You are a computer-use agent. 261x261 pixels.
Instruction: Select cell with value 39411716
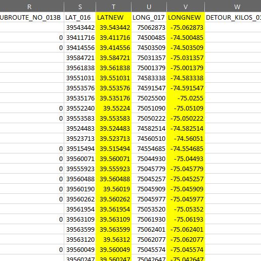80,37
